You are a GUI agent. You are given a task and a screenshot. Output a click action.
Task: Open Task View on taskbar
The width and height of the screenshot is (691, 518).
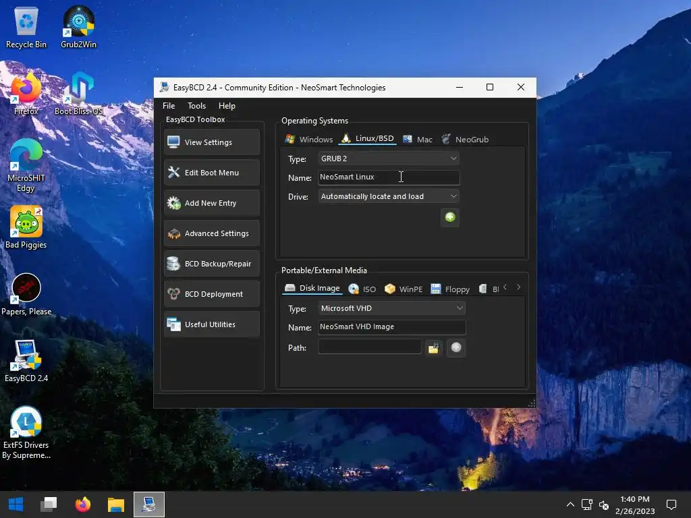49,505
